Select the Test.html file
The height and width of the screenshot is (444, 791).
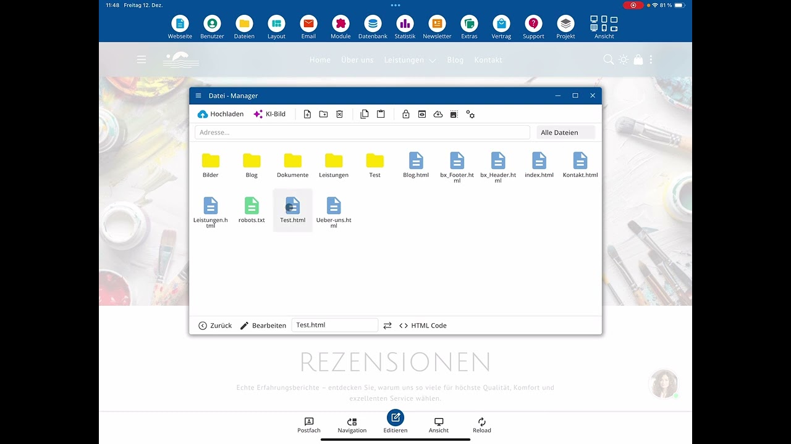tap(293, 210)
